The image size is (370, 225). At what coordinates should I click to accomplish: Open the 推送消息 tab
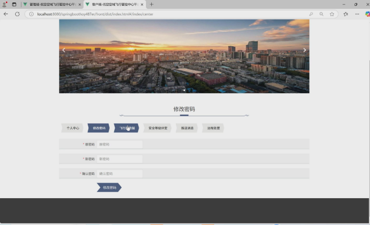click(x=187, y=128)
